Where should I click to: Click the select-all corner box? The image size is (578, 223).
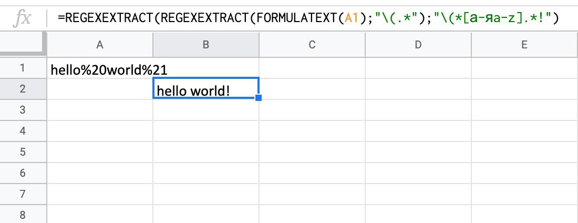pos(23,45)
